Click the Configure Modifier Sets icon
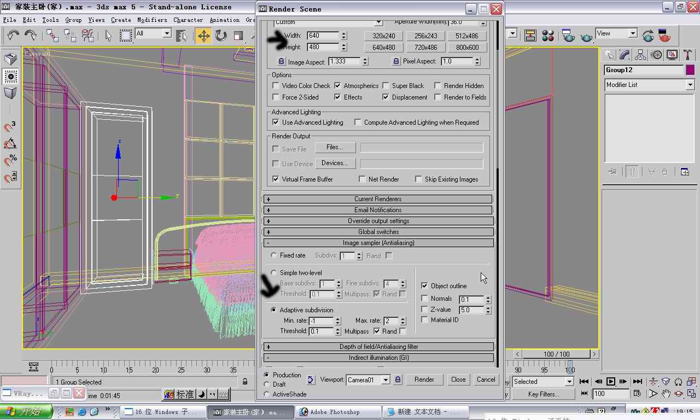 (x=685, y=172)
